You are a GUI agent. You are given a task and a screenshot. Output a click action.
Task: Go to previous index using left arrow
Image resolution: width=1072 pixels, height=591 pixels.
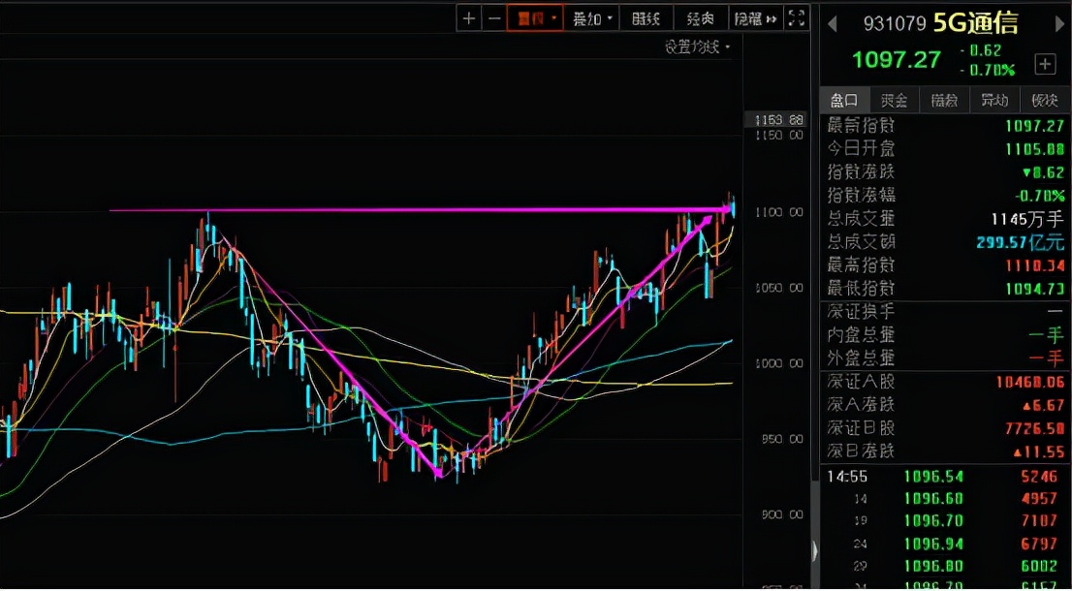(x=833, y=21)
